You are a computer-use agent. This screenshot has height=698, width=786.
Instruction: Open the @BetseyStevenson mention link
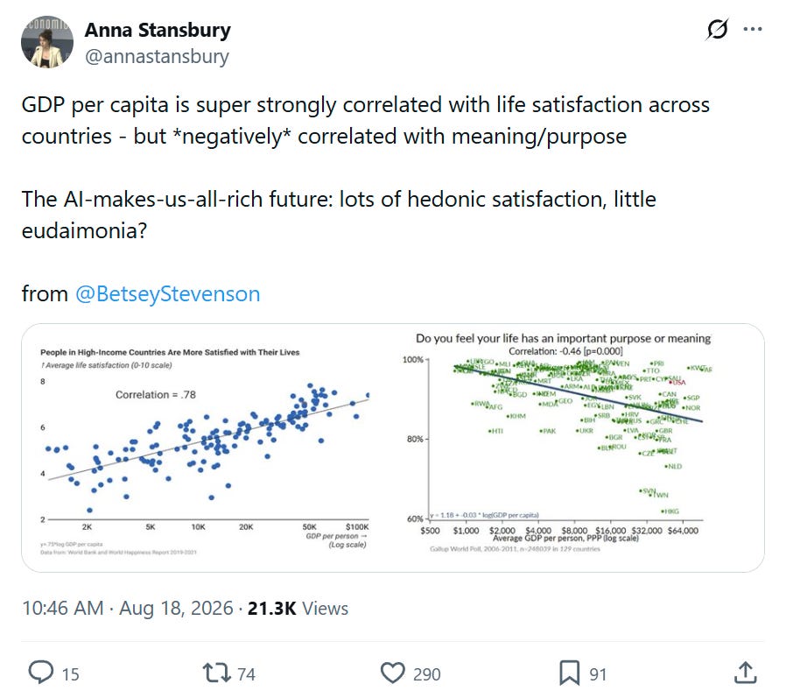coord(168,294)
